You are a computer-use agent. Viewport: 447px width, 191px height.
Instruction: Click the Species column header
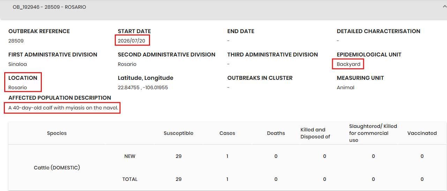tap(57, 133)
